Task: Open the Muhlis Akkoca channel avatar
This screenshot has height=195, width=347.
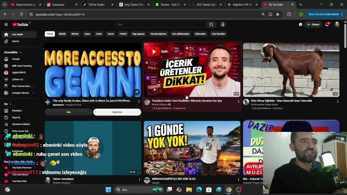Action: 147,102
